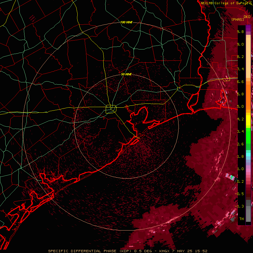Click the 6.6 value on the color scale

[240, 82]
